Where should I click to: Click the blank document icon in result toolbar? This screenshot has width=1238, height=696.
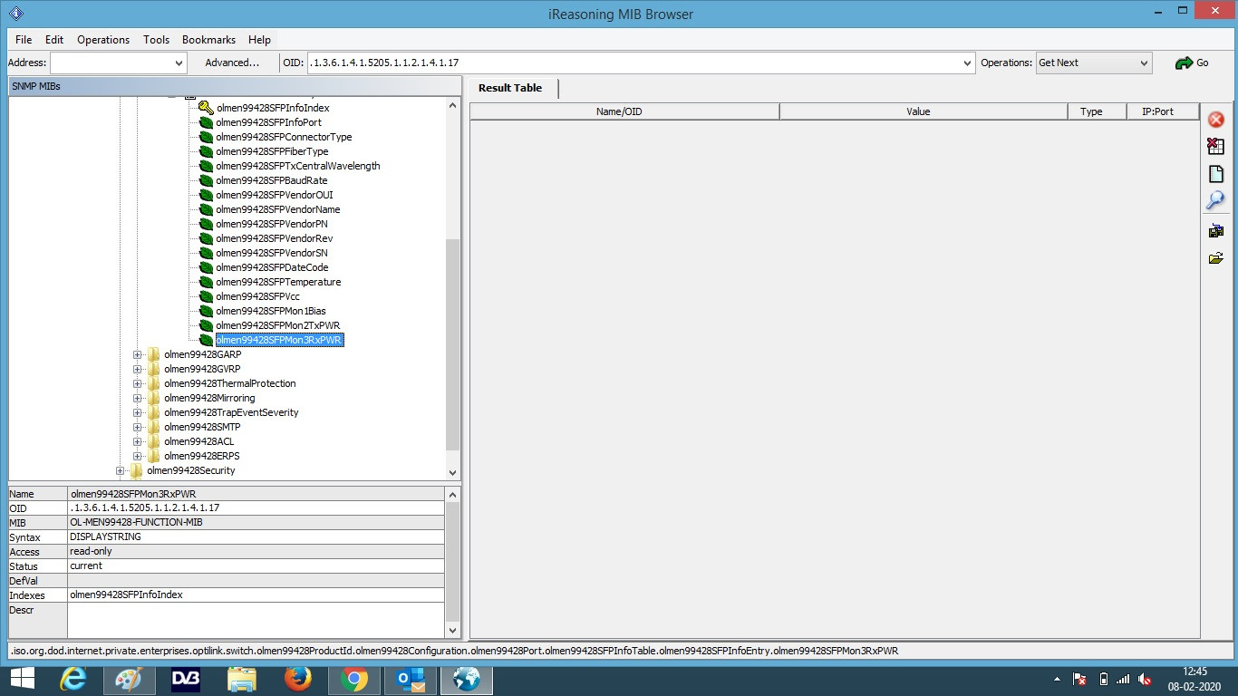[1216, 174]
